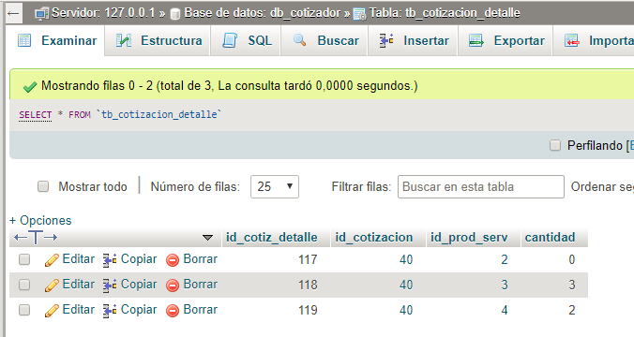Screen dimensions: 634x337
Task: Click the Buscar en esta tabla filter field
Action: 481,187
